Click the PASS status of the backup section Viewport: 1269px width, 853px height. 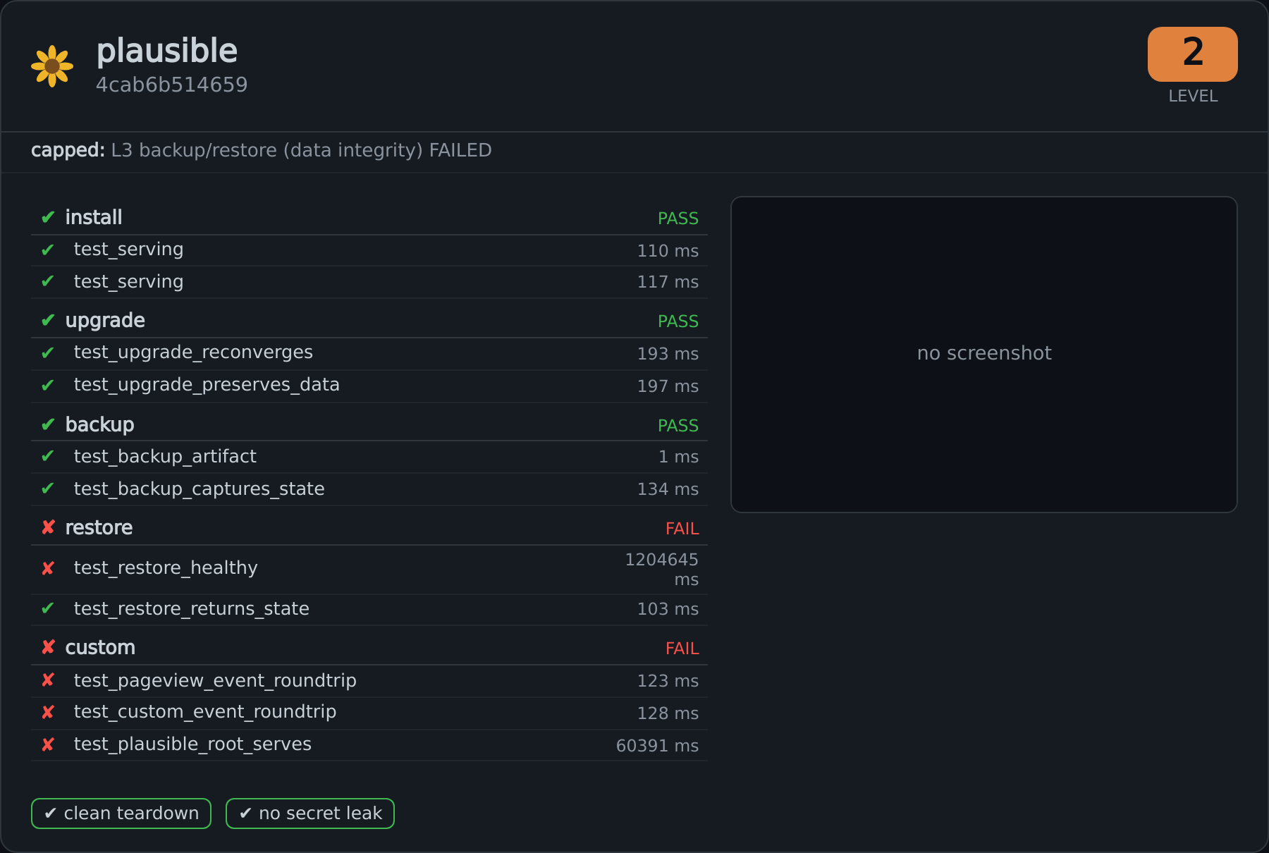coord(678,426)
